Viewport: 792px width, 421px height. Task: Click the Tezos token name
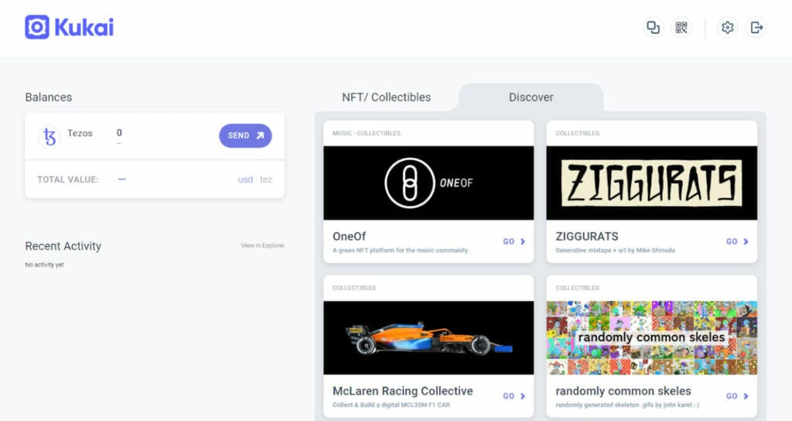point(80,133)
